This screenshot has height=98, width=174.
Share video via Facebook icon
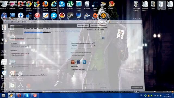(x=79, y=62)
